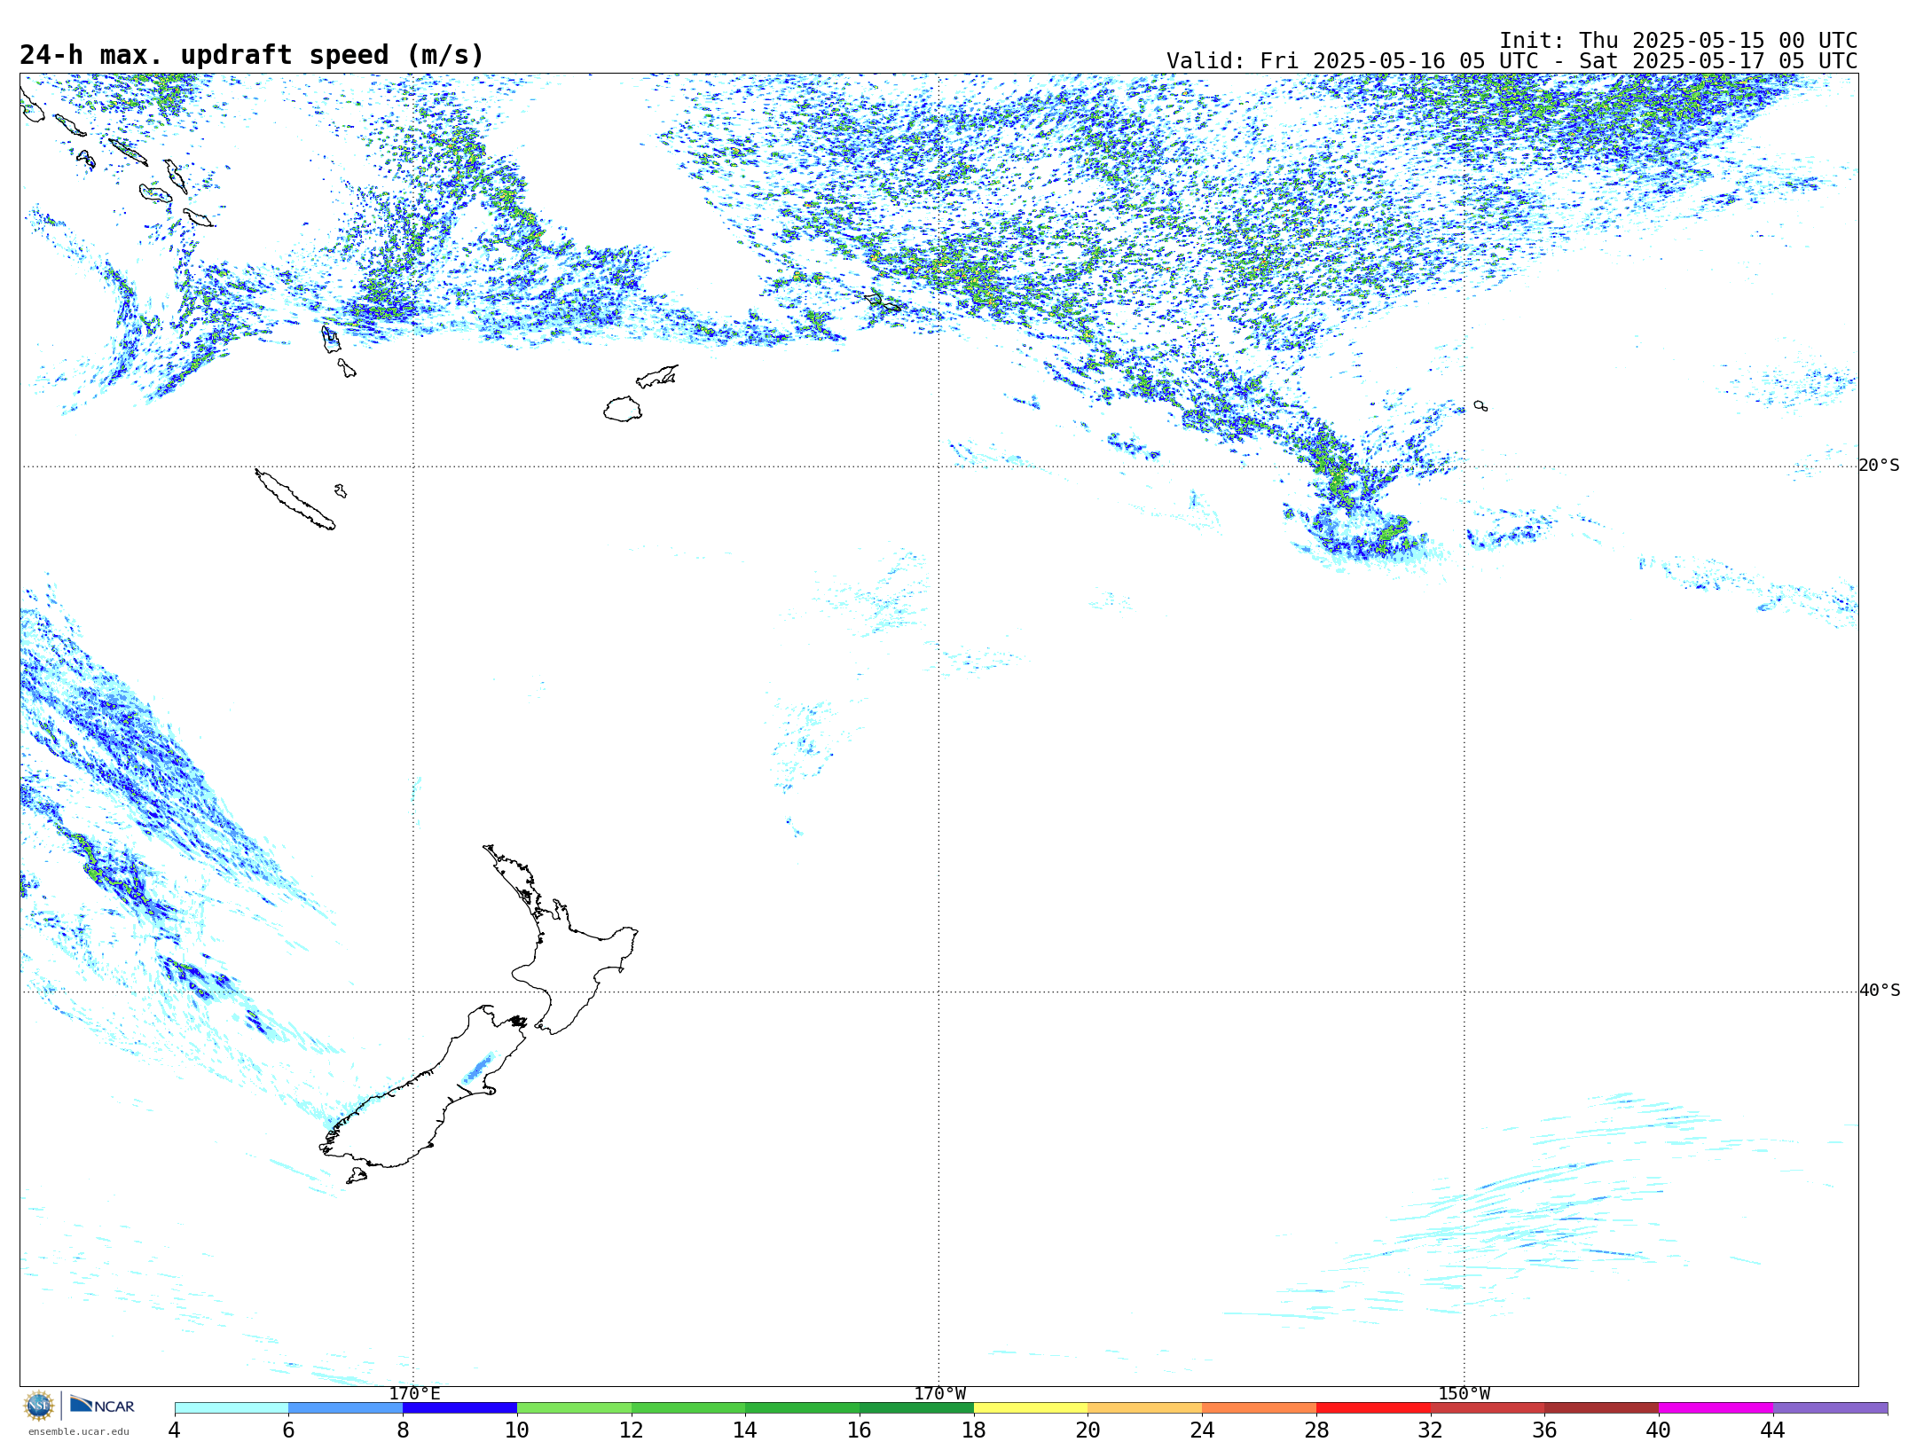Click the NSF logo icon

(39, 1406)
